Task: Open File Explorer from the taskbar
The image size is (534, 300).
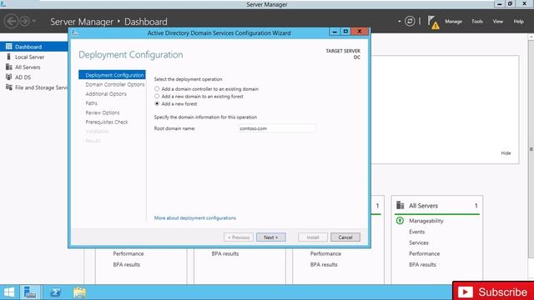Action: (80, 292)
